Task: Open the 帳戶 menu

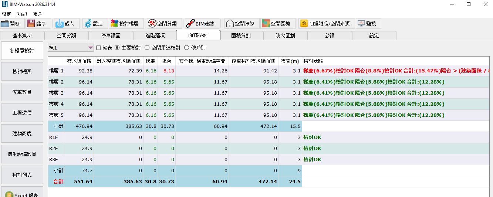Action: click(38, 14)
